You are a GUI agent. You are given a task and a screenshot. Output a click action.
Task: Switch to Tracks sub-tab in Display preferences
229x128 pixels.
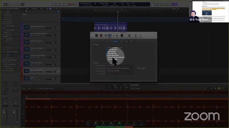121,42
